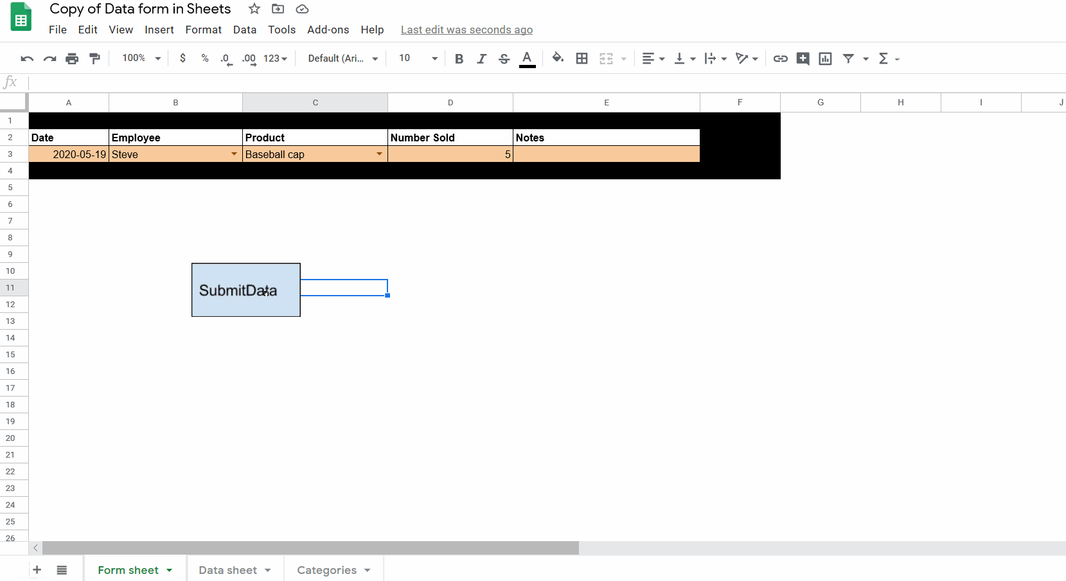Viewport: 1066px width, 581px height.
Task: Open the fill color picker
Action: tap(558, 58)
